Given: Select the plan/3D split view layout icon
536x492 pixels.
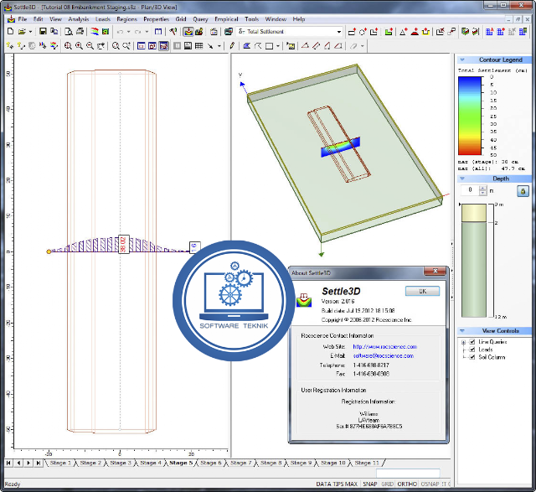Looking at the screenshot, I should pos(164,45).
